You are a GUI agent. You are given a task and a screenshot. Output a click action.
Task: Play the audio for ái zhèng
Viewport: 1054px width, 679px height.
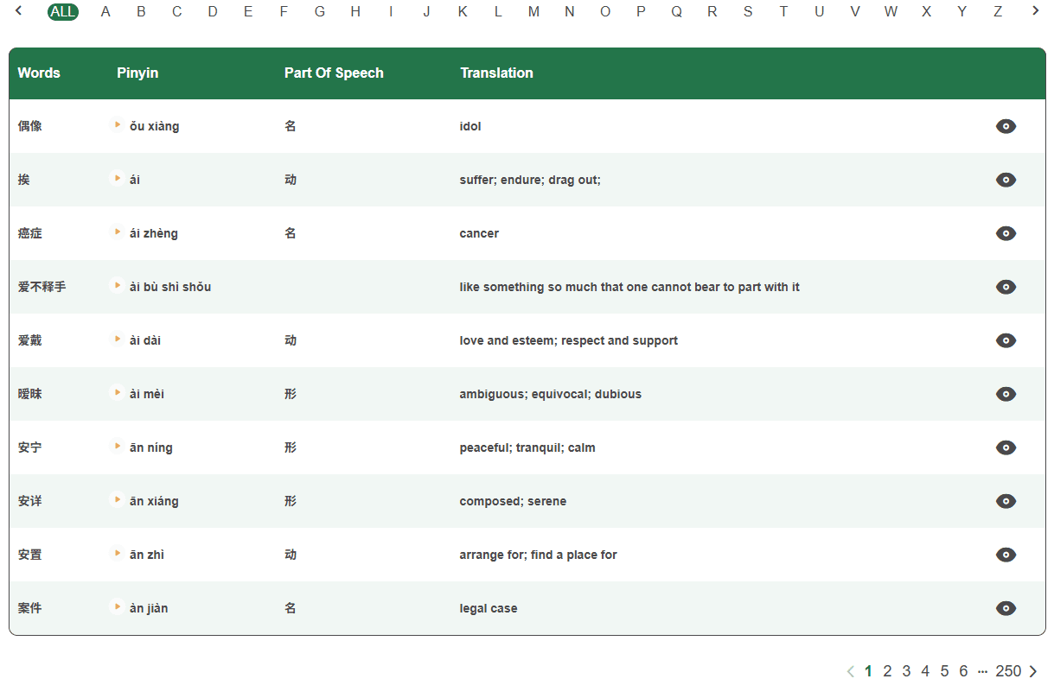pyautogui.click(x=117, y=233)
